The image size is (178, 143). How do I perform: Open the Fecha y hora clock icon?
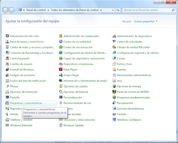[x=114, y=64]
